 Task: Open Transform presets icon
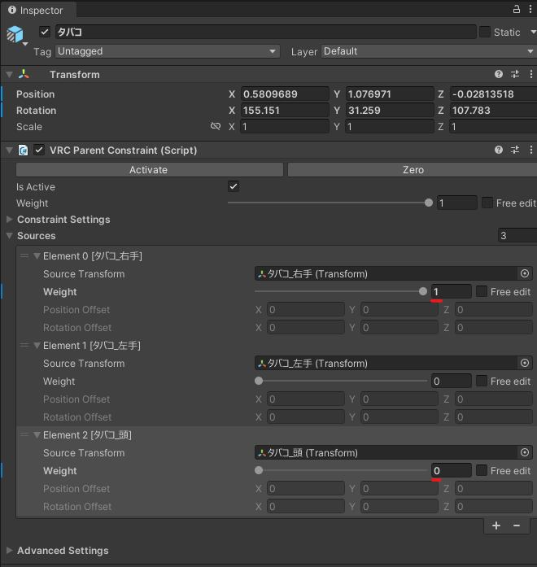tap(515, 74)
